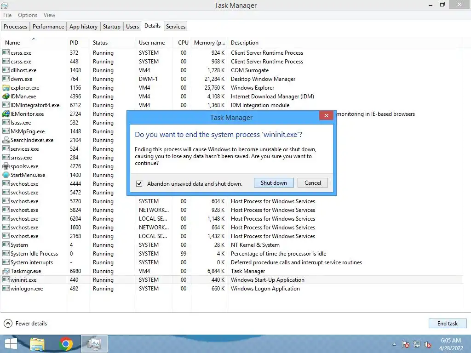Select the System interrupts row name
The image size is (471, 353).
click(32, 262)
